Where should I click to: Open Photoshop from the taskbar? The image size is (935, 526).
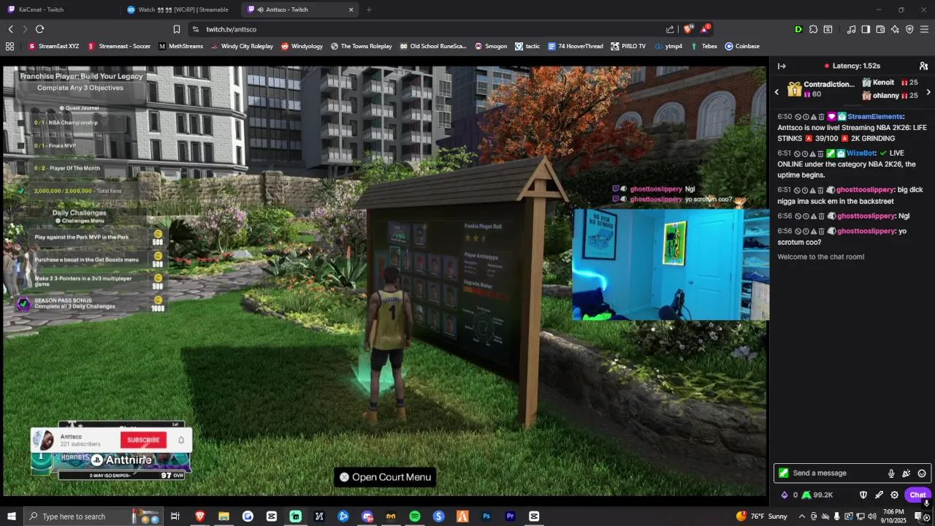486,517
